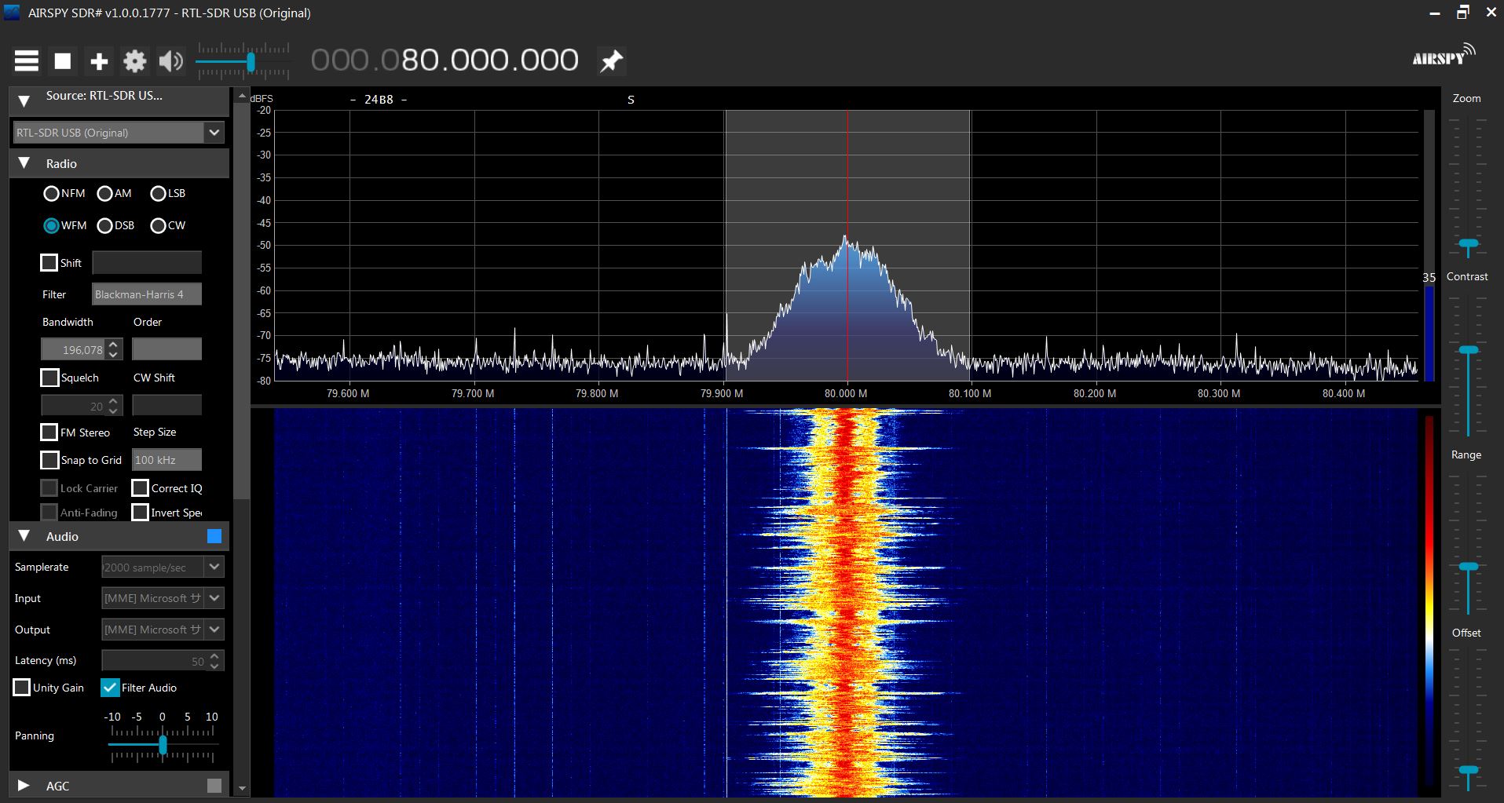Enable the FM Stereo checkbox
The height and width of the screenshot is (803, 1504).
point(49,433)
